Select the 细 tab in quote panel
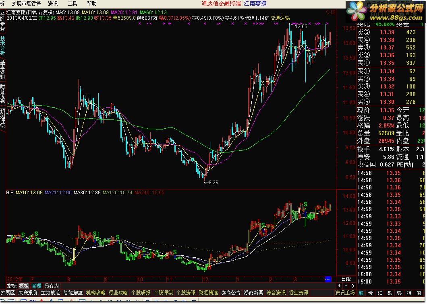 (x=380, y=293)
